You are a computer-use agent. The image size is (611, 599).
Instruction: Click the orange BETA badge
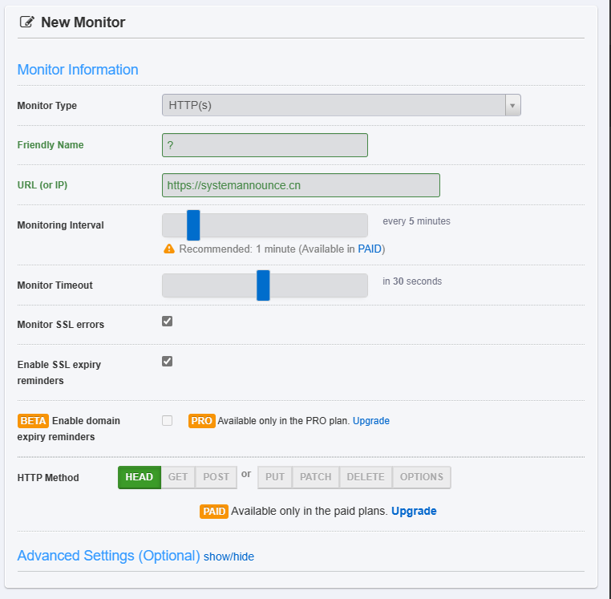(33, 421)
